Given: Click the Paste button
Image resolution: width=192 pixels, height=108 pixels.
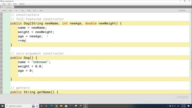Looking at the screenshot, I should pyautogui.click(x=29, y=10).
